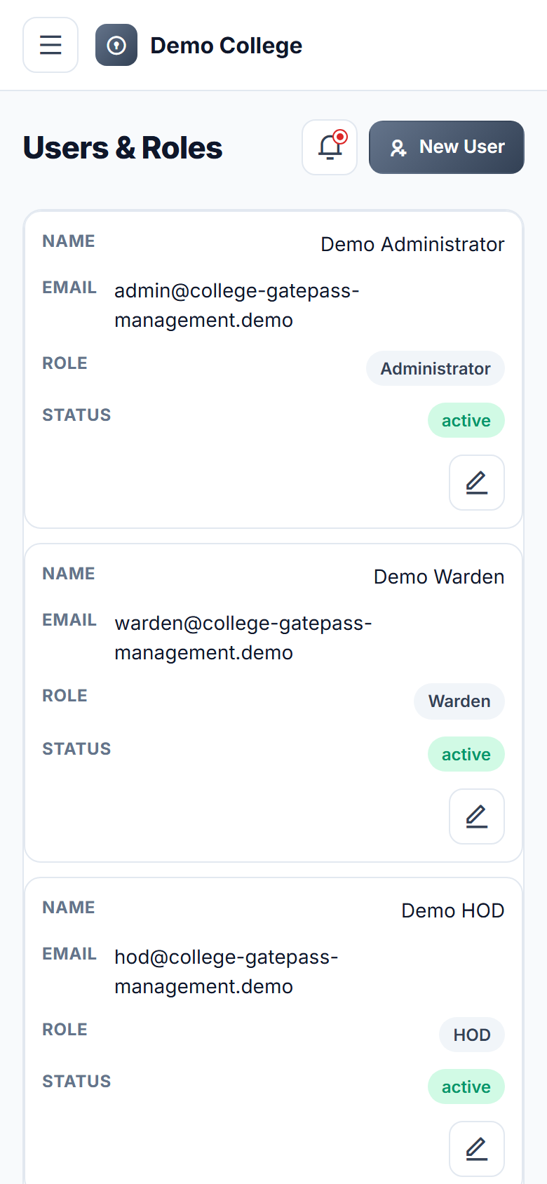Image resolution: width=547 pixels, height=1184 pixels.
Task: Edit the Demo Warden user
Action: pyautogui.click(x=477, y=816)
